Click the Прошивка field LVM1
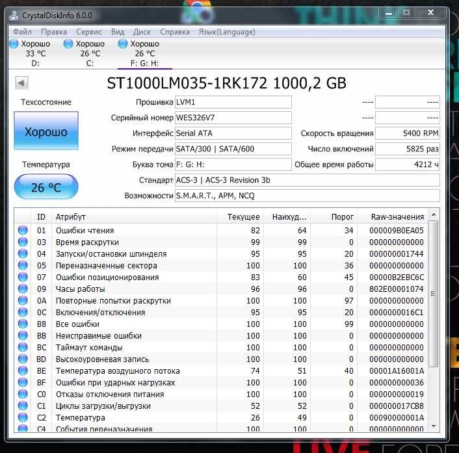Viewport: 459px width, 453px height. click(233, 102)
